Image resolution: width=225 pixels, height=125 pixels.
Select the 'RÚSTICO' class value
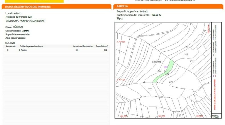[18, 27]
